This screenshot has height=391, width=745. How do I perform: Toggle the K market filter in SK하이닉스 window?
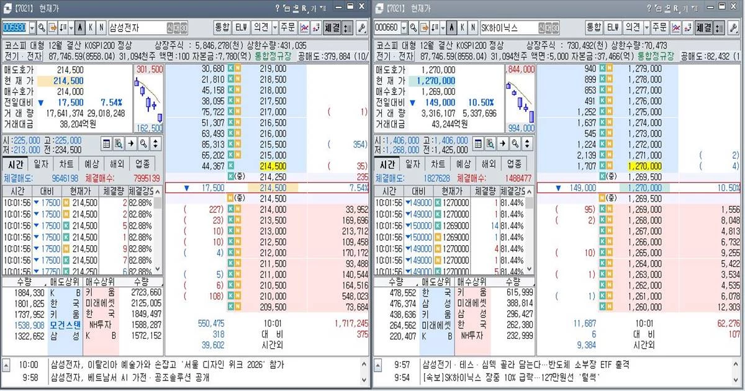pos(463,28)
